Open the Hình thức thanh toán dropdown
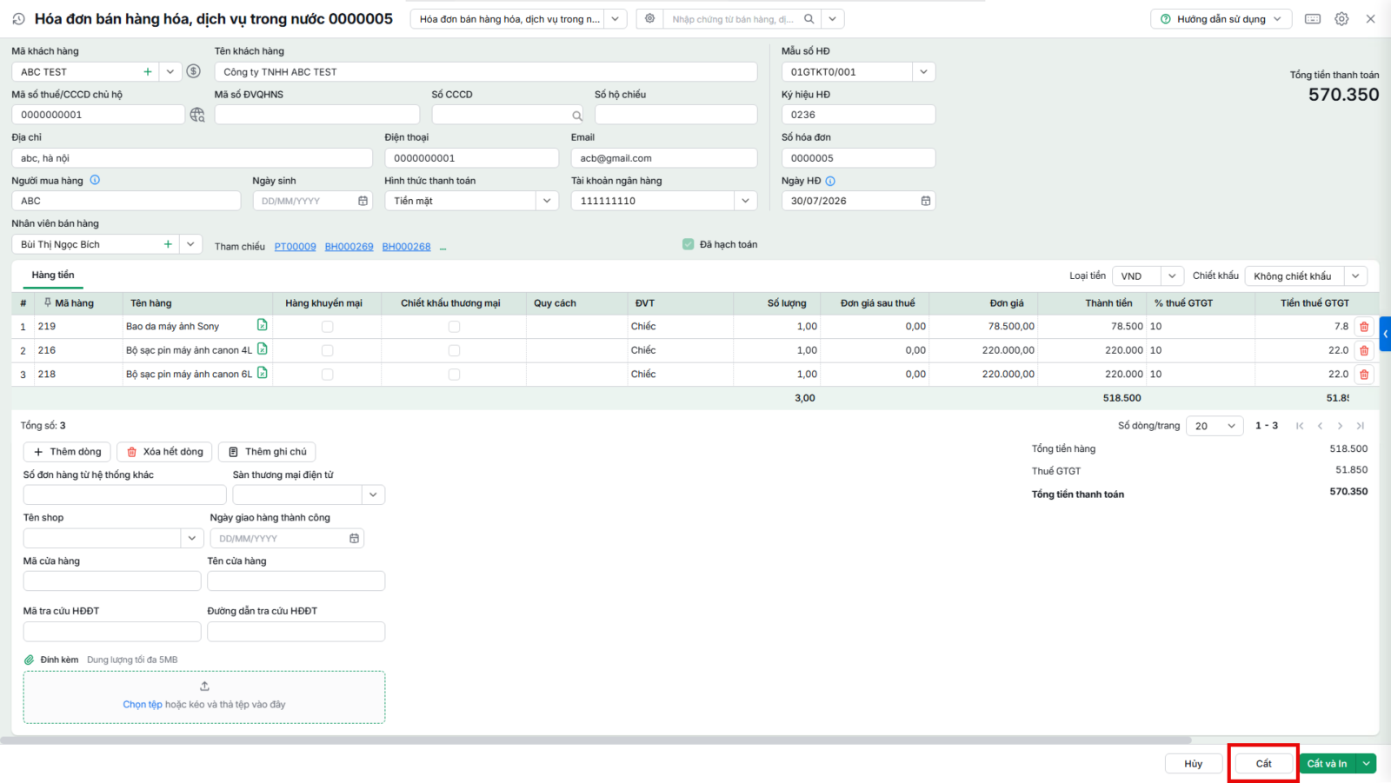The height and width of the screenshot is (783, 1391). coord(546,201)
